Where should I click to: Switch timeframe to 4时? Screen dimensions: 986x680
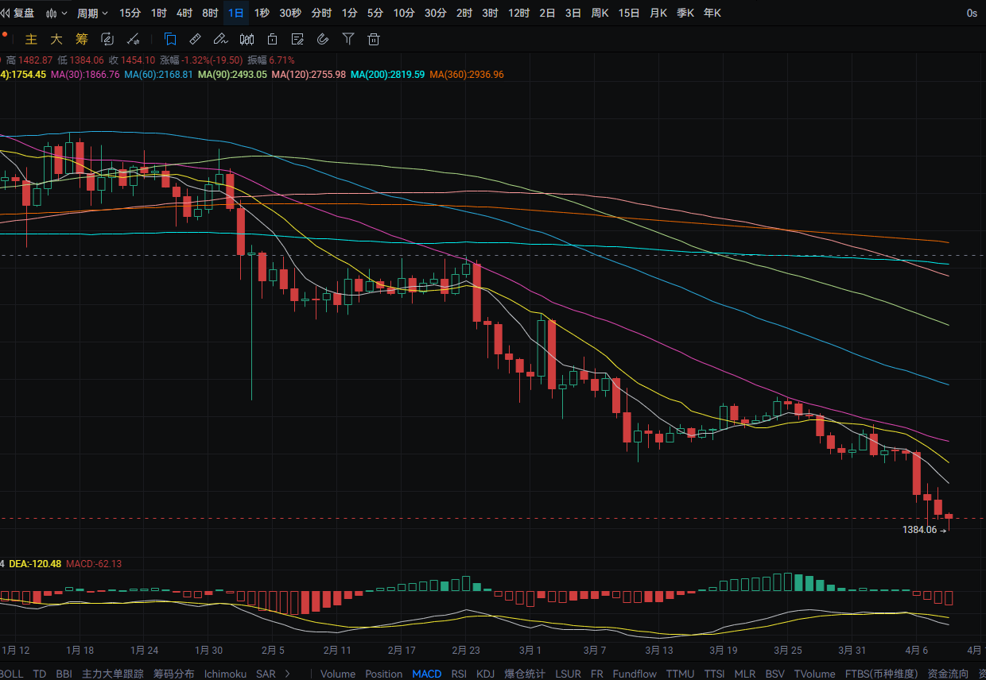tap(184, 13)
